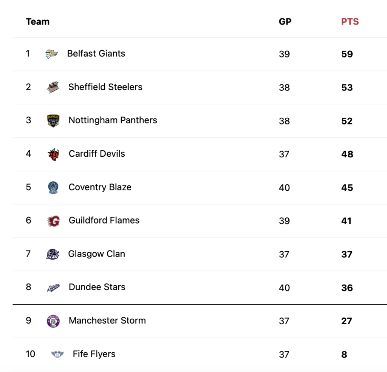Click Coventry Blaze points value 45
This screenshot has height=372, width=387.
[347, 188]
